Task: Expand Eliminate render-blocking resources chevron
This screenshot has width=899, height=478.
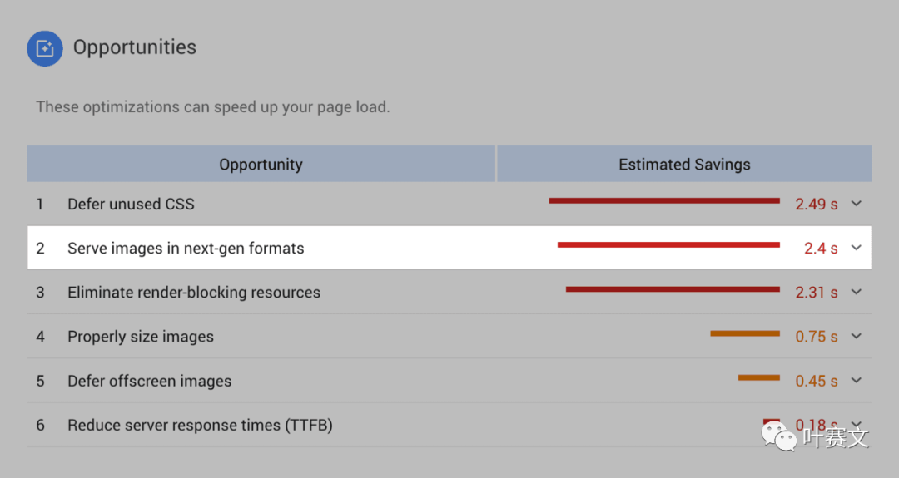Action: click(x=857, y=292)
